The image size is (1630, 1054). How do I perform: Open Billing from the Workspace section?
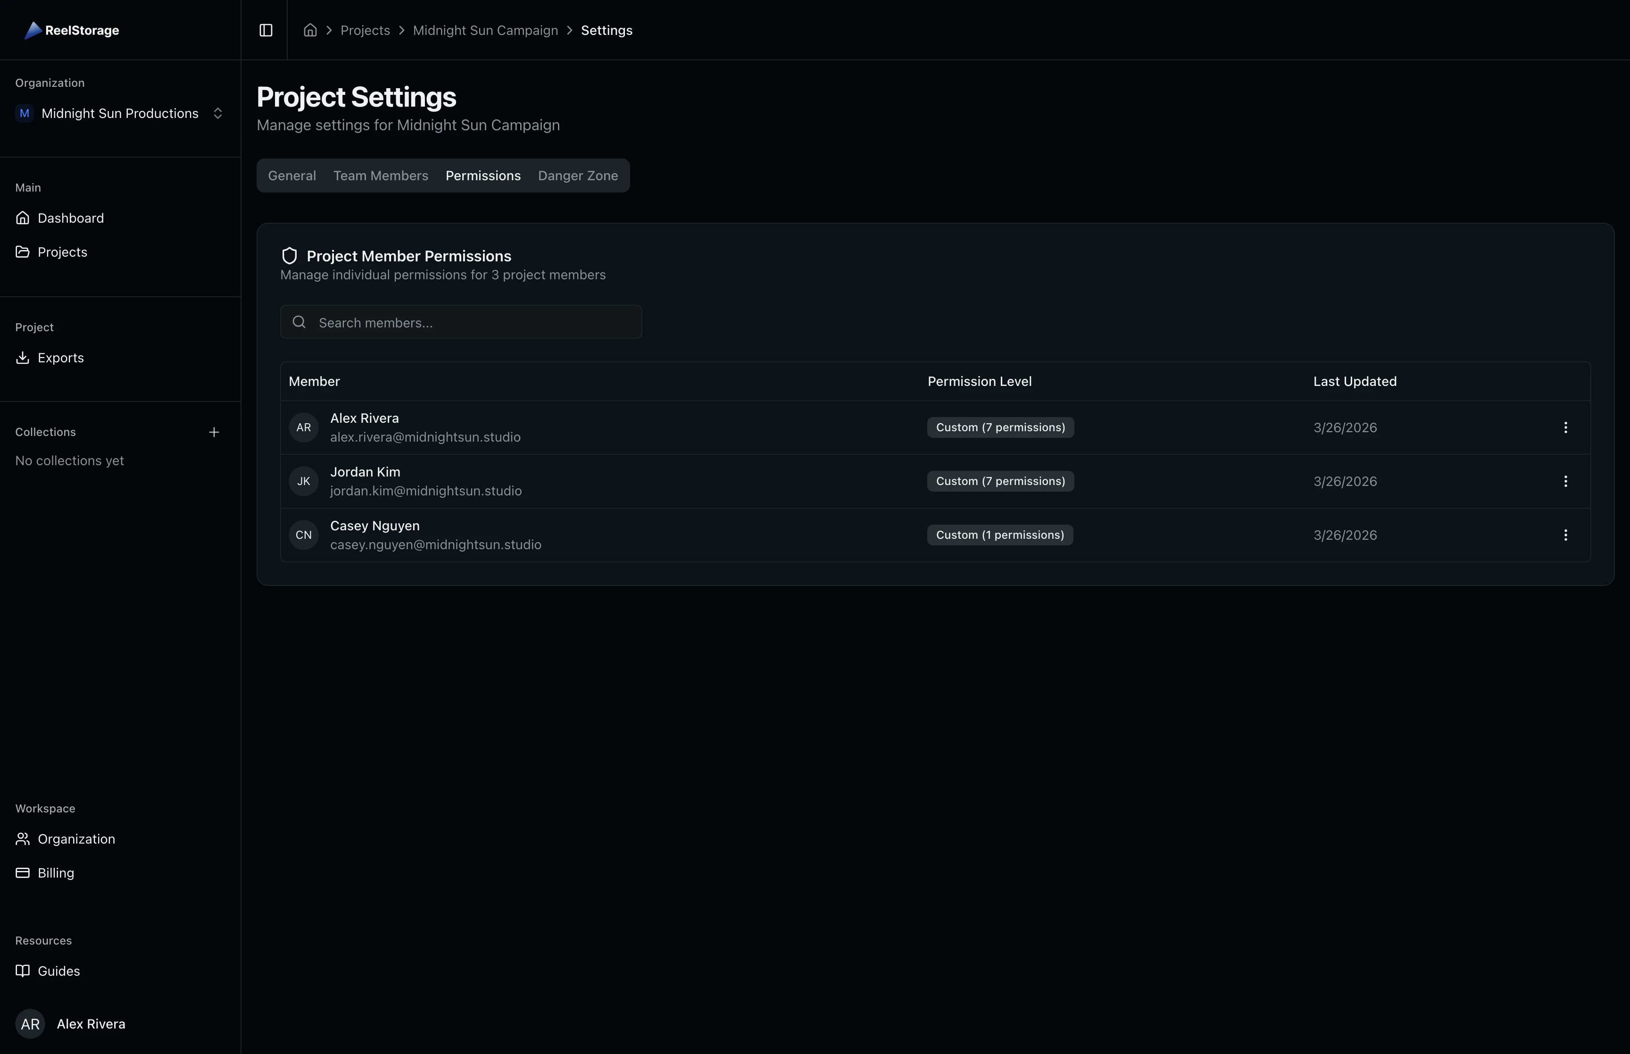(55, 872)
